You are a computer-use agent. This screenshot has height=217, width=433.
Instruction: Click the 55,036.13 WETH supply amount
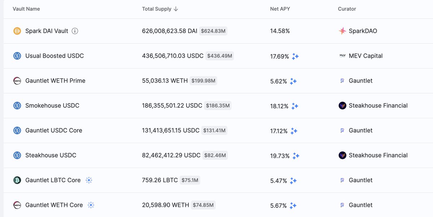(x=165, y=81)
